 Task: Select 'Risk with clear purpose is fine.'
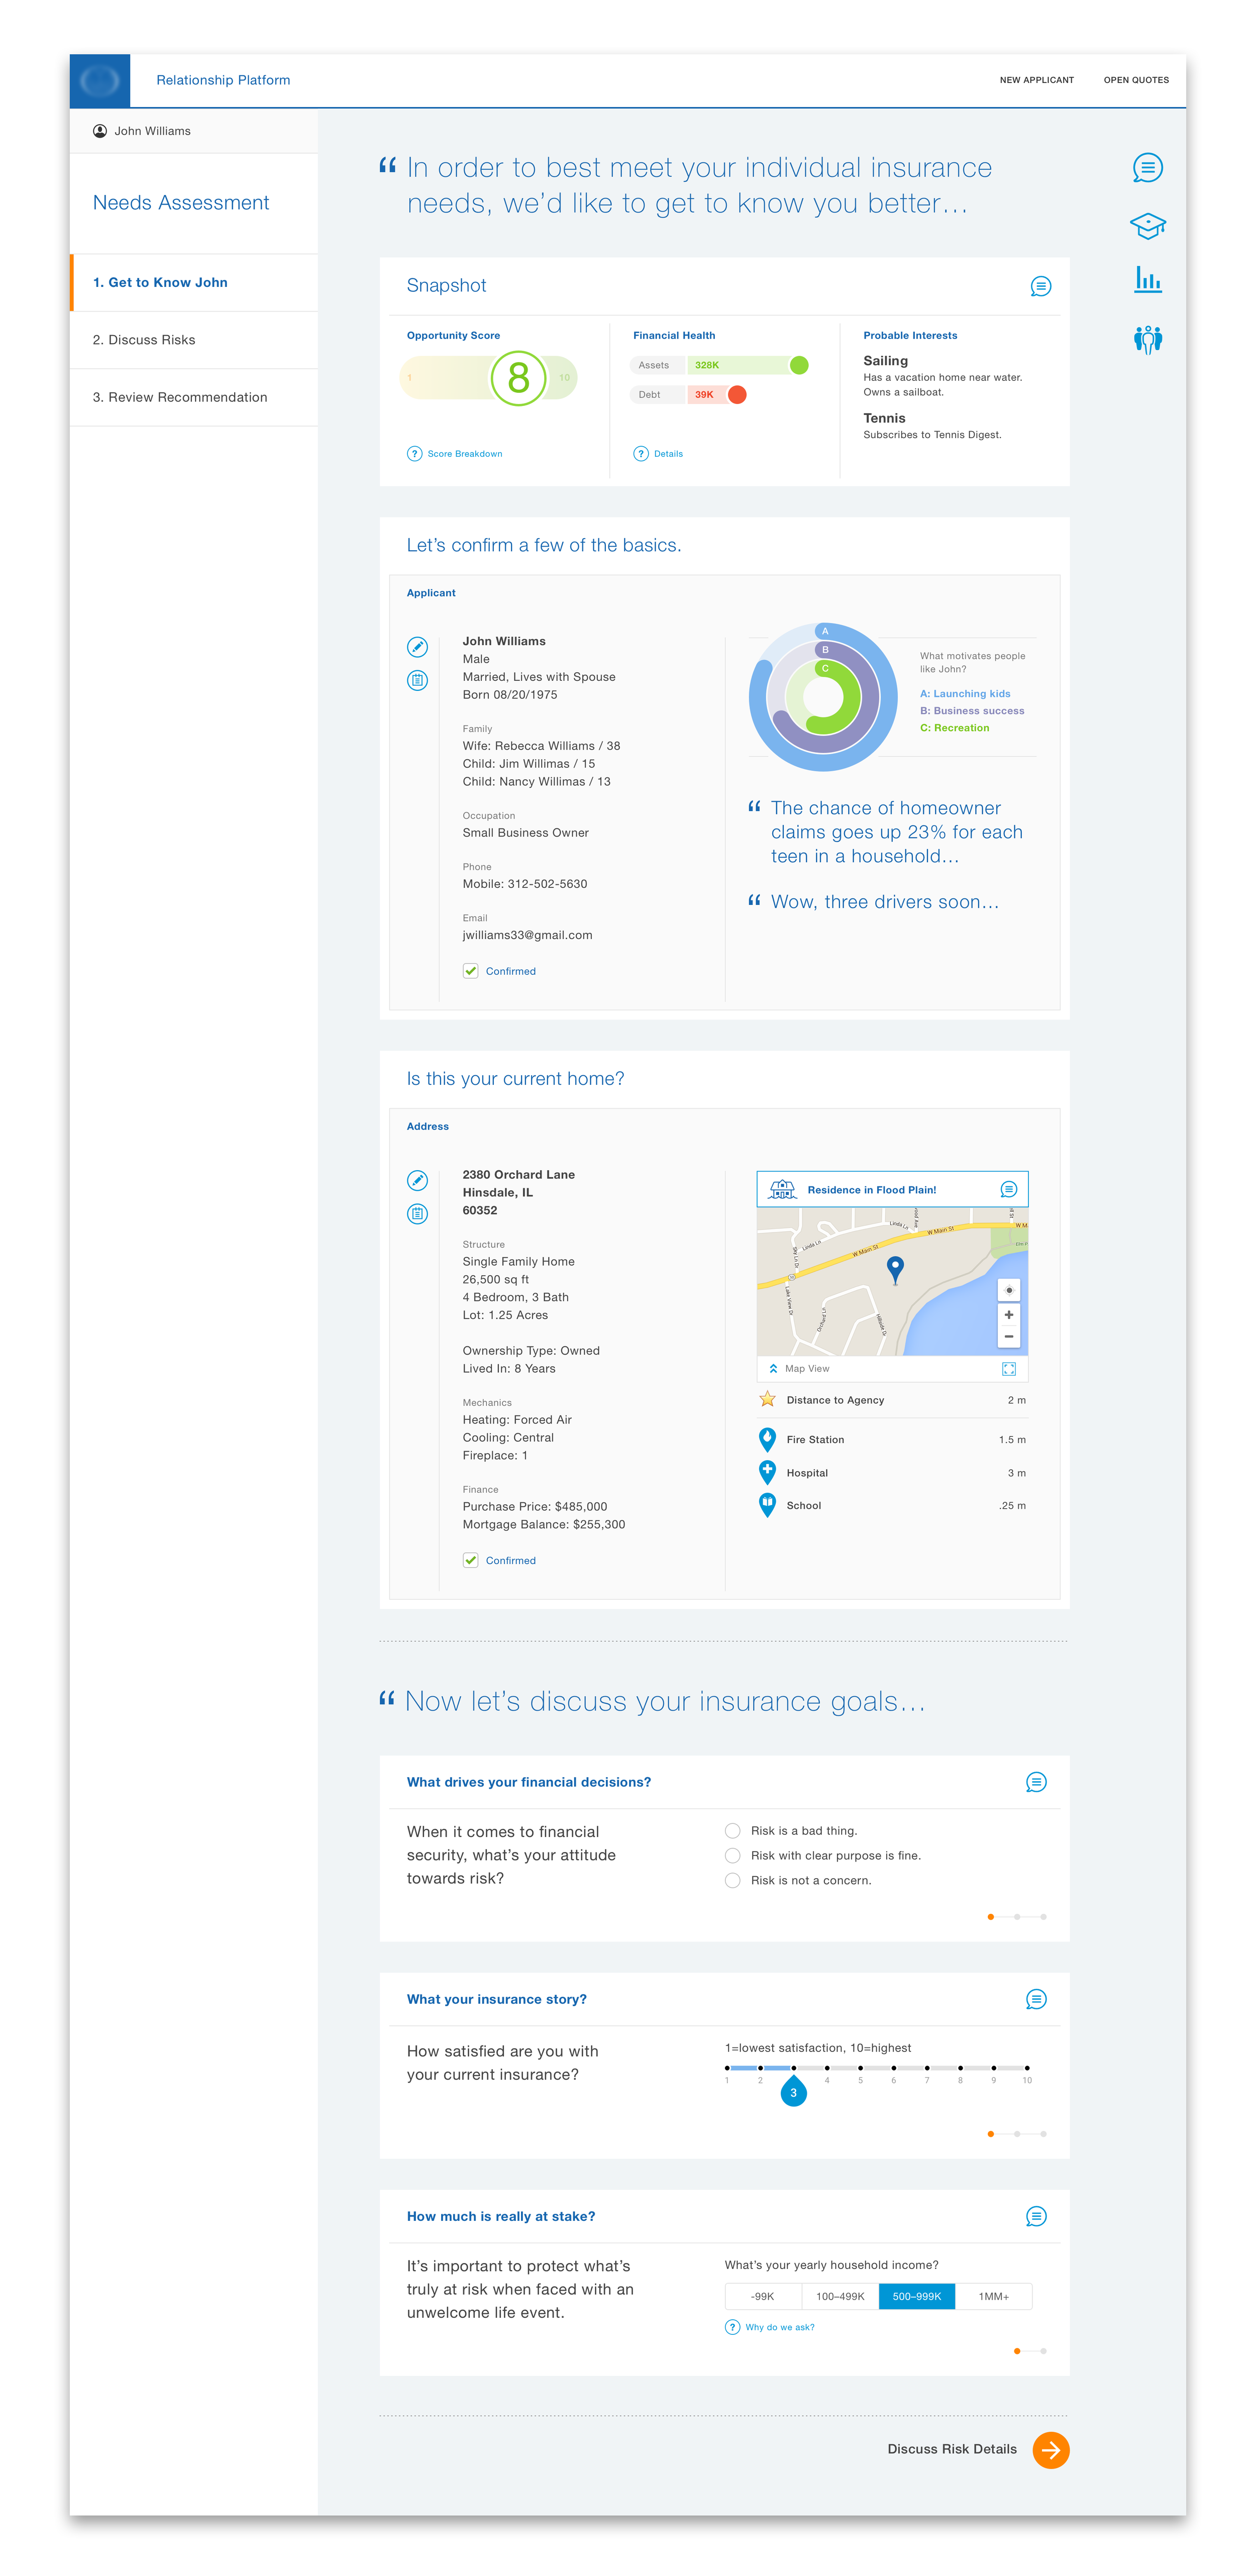pos(732,1856)
